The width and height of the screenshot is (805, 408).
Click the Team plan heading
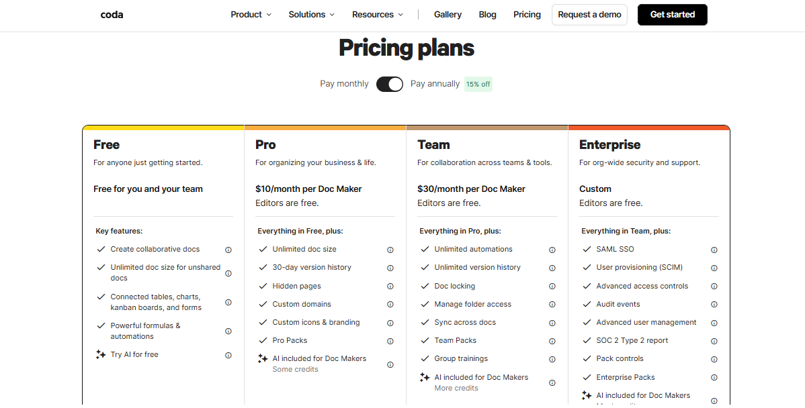coord(433,144)
